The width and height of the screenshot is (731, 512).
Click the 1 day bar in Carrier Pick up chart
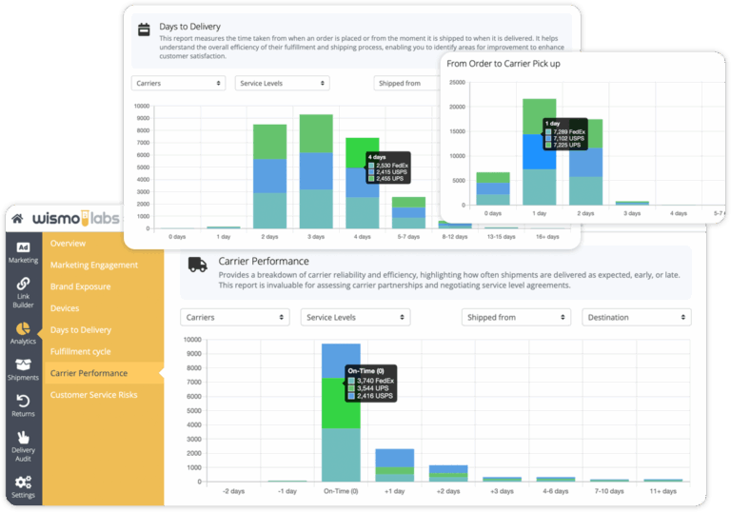point(539,152)
